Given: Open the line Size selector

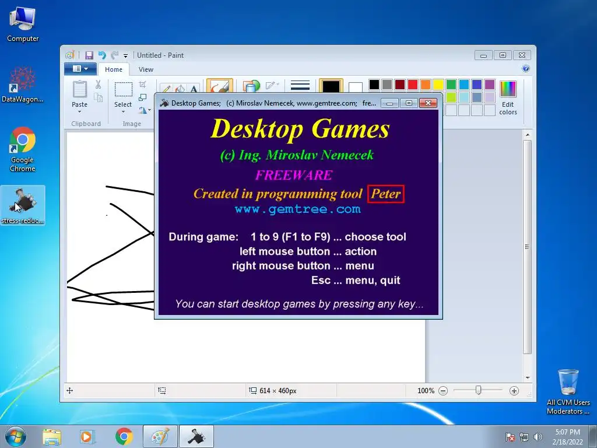Looking at the screenshot, I should (x=300, y=86).
